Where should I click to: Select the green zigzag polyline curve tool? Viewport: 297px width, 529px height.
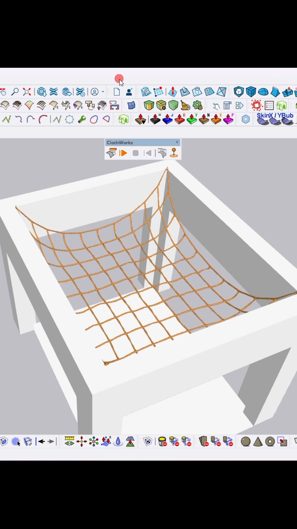click(x=6, y=119)
